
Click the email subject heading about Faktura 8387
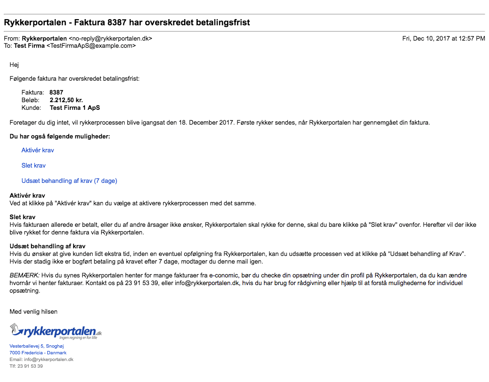tap(127, 22)
